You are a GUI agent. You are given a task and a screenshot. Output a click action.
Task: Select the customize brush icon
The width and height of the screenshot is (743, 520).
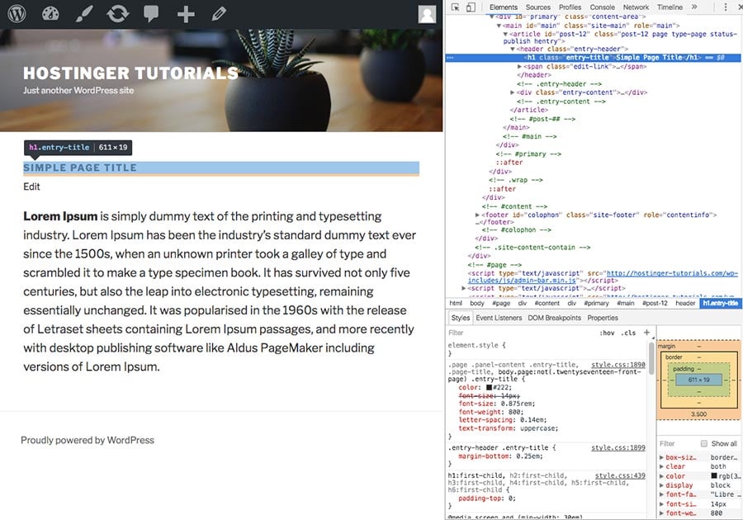[85, 12]
